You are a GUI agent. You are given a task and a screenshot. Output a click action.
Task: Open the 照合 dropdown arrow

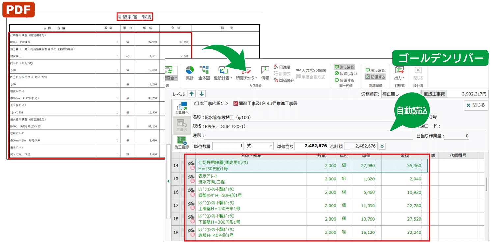click(176, 78)
